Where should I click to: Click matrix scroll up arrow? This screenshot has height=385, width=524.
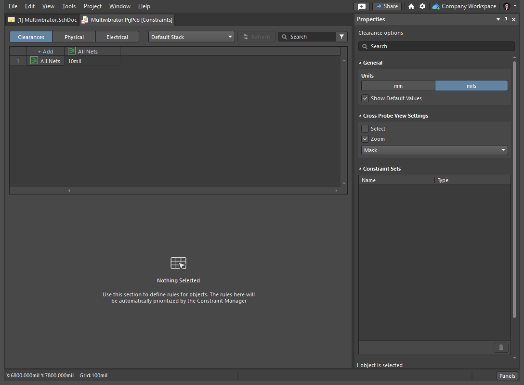344,61
